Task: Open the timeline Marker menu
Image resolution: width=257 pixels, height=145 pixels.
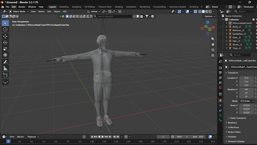Action: tap(20, 137)
